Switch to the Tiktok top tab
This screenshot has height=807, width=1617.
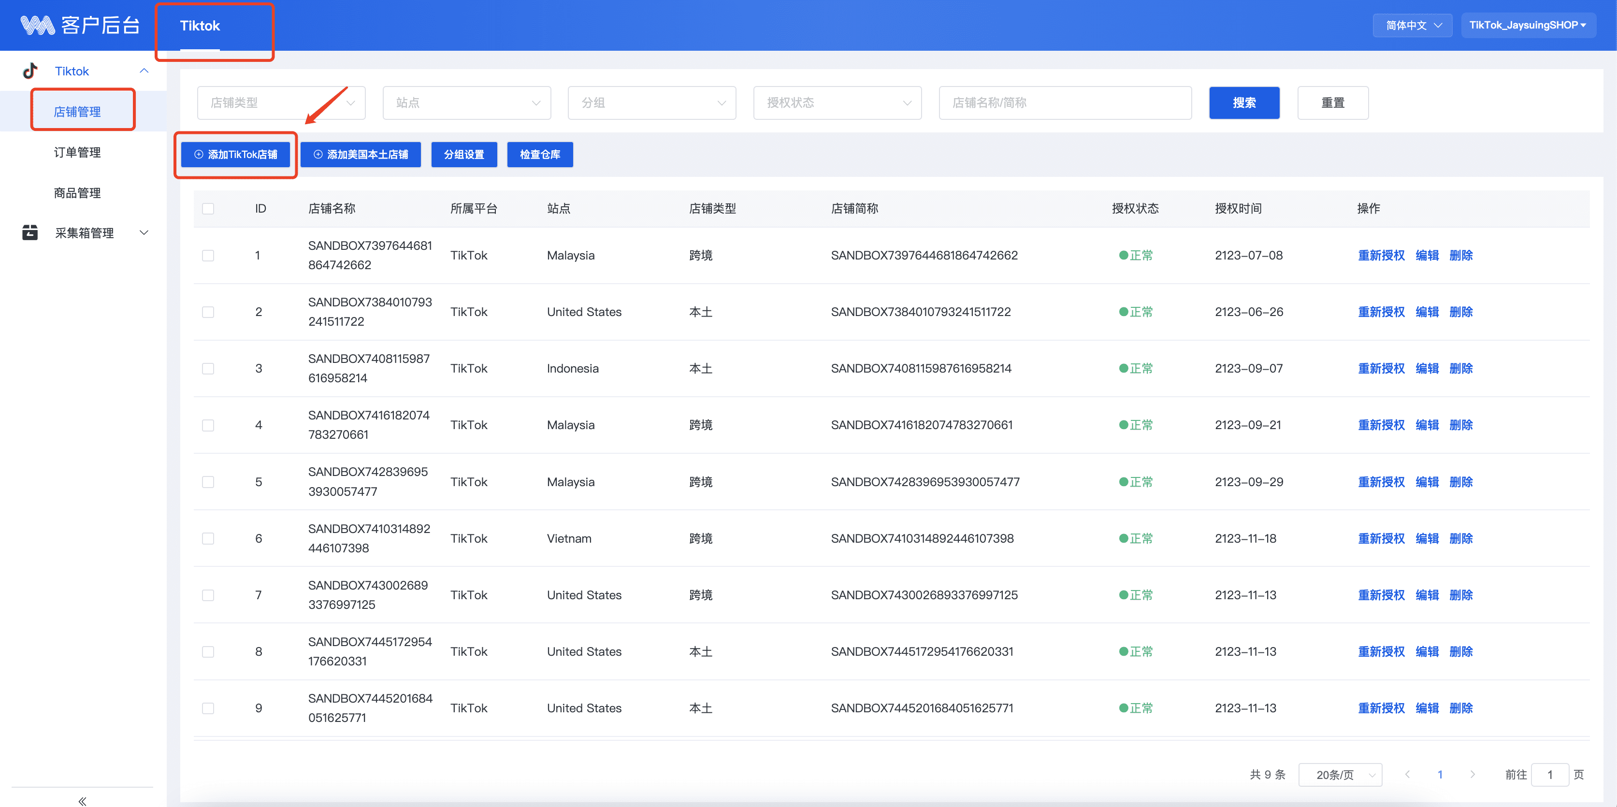pyautogui.click(x=200, y=26)
